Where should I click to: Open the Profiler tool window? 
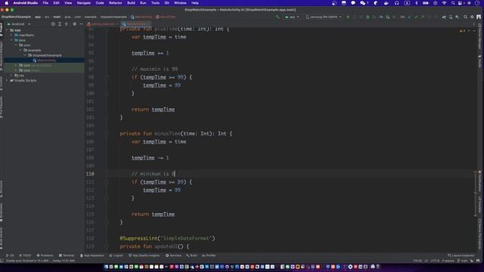pyautogui.click(x=209, y=255)
